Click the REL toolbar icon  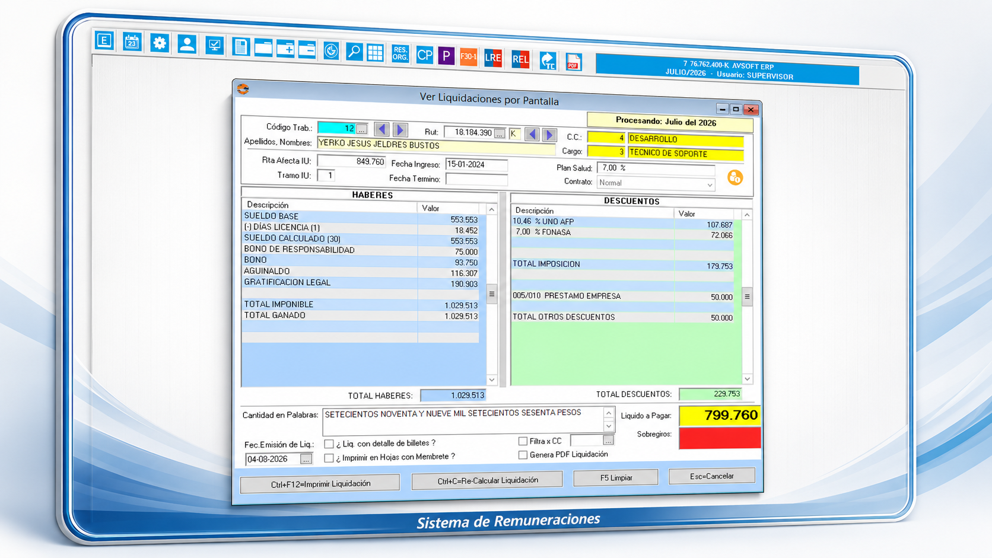pyautogui.click(x=520, y=59)
